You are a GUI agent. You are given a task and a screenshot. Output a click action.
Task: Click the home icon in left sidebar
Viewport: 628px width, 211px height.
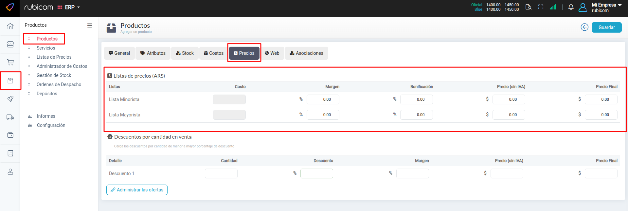point(10,26)
